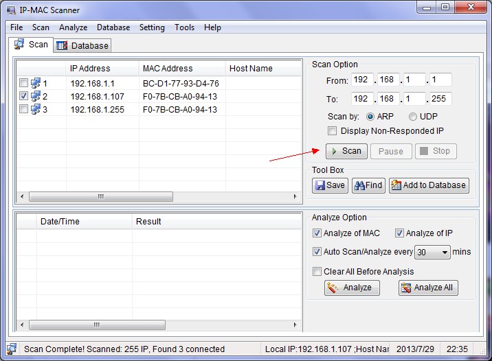Click the Scan Complete status message
Image resolution: width=492 pixels, height=361 pixels.
click(x=124, y=349)
